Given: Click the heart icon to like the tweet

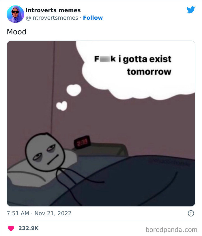Looking at the screenshot, I should coord(11,228).
